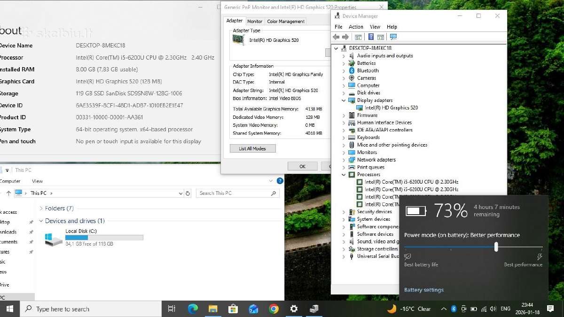
Task: Collapse the DESKTOP-8MEKC18 root node
Action: point(336,48)
